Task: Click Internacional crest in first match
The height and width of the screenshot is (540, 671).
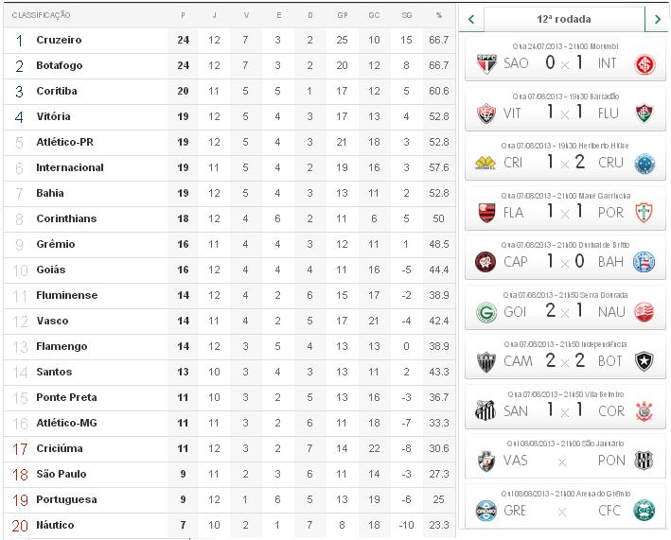Action: click(x=645, y=63)
